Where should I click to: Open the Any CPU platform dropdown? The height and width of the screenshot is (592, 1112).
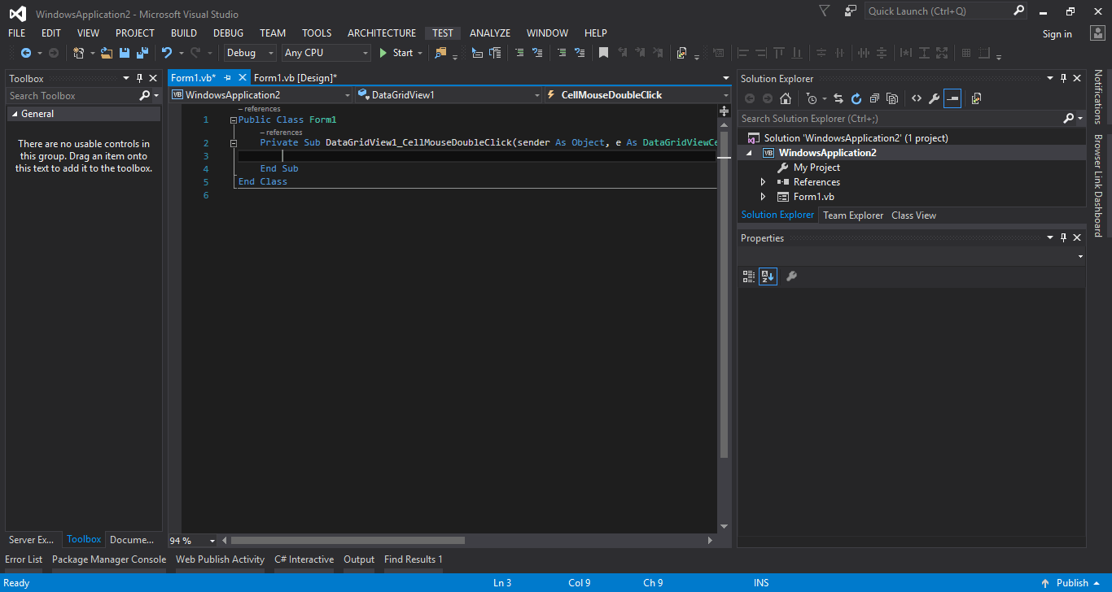(x=326, y=53)
